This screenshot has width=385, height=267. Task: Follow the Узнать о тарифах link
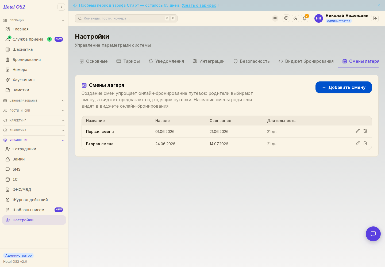pos(199,5)
